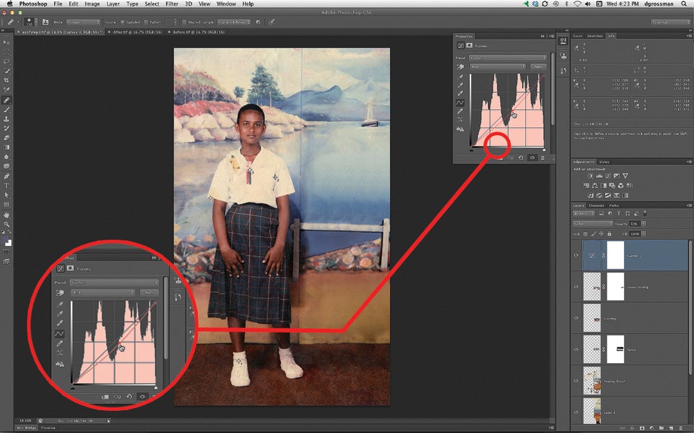694x433 pixels.
Task: Open the healing Mode dropdown
Action: coord(83,22)
